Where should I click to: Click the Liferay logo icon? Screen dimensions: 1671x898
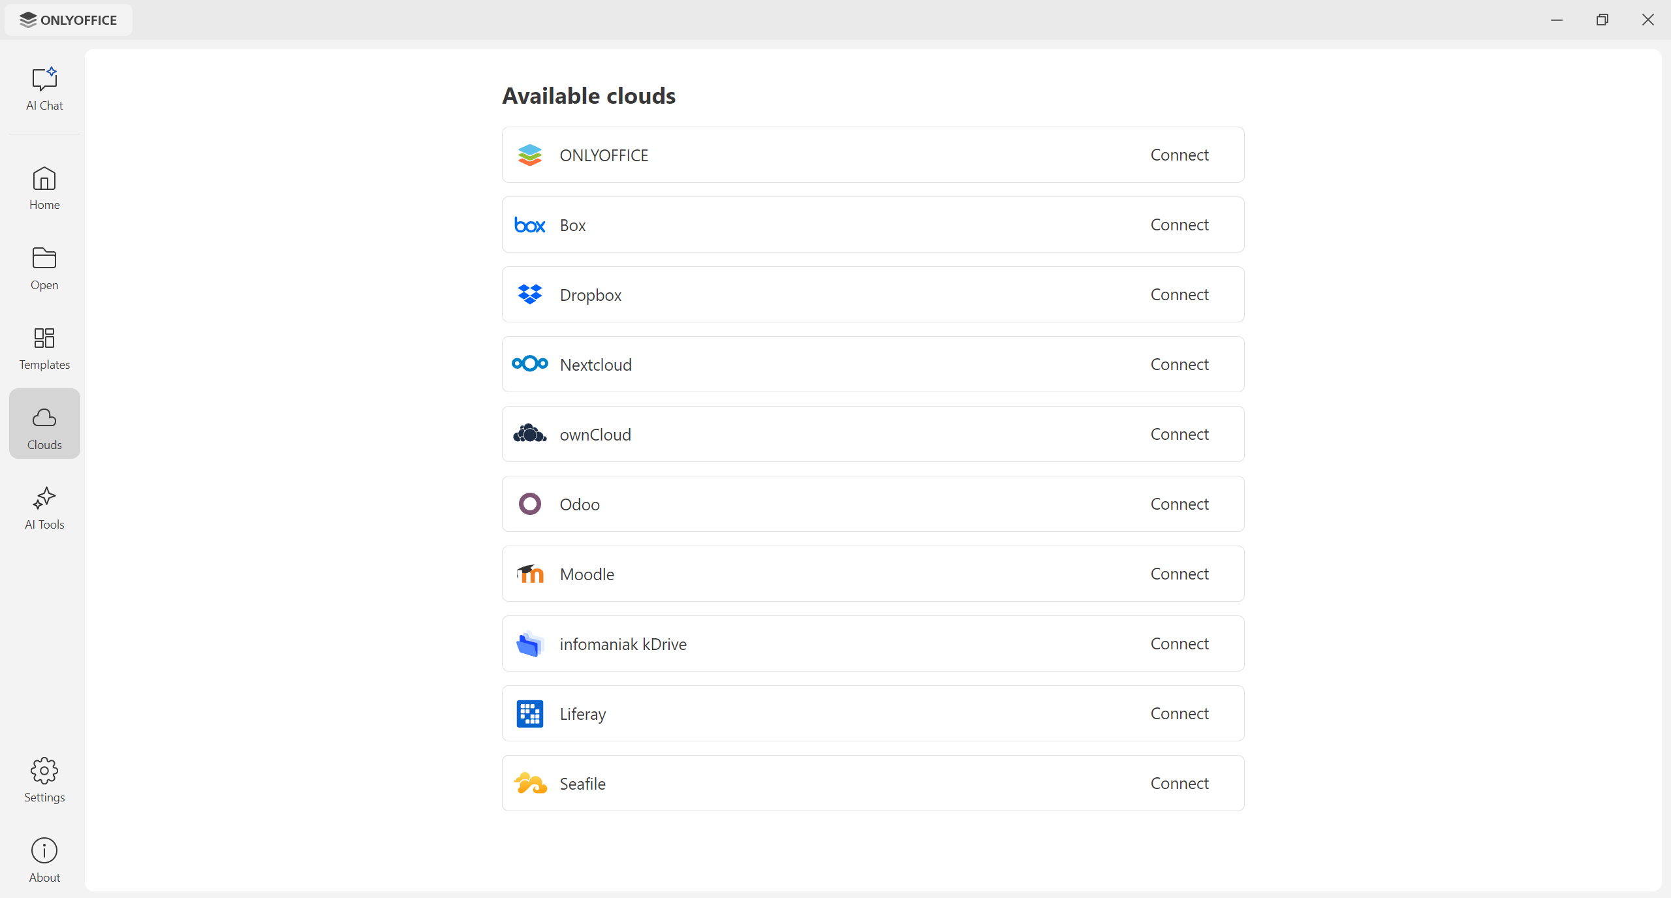tap(530, 713)
